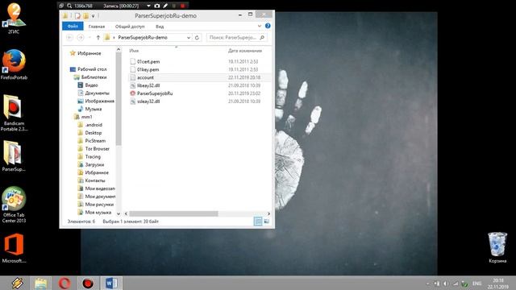Expand the Explorer ribbon chevron

[260, 26]
